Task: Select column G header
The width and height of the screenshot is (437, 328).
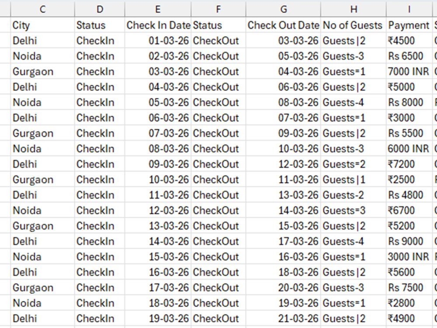Action: (x=283, y=9)
